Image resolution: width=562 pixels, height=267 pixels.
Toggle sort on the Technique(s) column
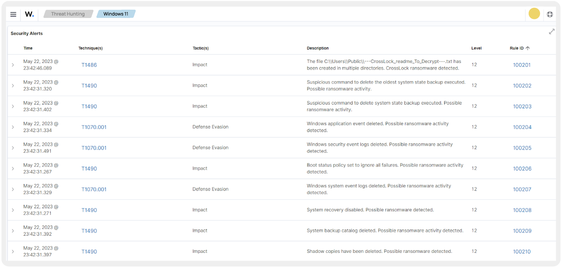pyautogui.click(x=90, y=48)
